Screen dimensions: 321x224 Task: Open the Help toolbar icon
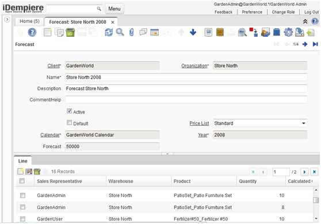[x=32, y=32]
